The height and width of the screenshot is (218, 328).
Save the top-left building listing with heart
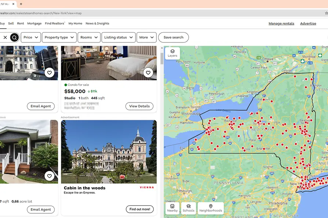50,73
